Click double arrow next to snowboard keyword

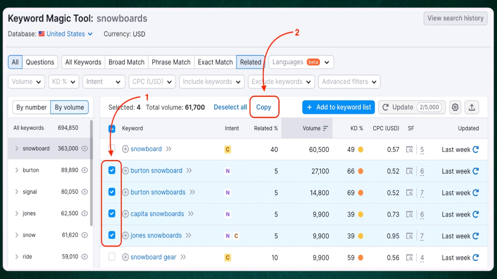[x=169, y=149]
